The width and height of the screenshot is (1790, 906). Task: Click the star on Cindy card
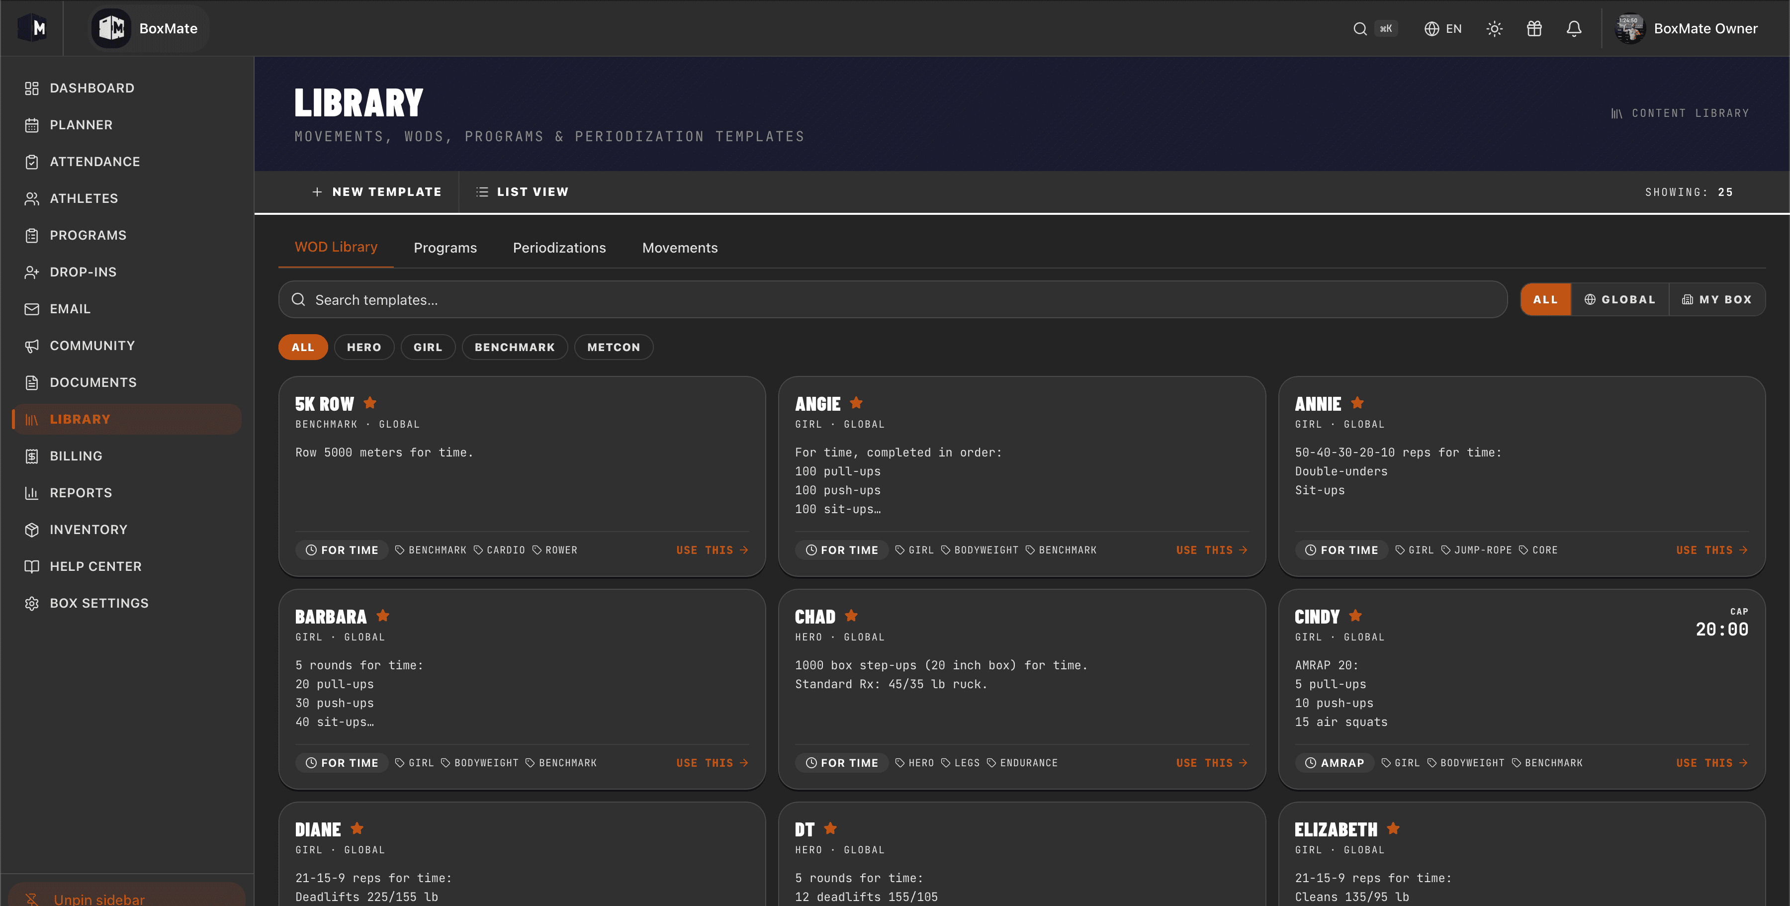coord(1355,616)
